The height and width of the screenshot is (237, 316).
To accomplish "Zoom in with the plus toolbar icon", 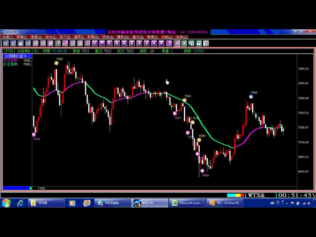I will [x=95, y=43].
